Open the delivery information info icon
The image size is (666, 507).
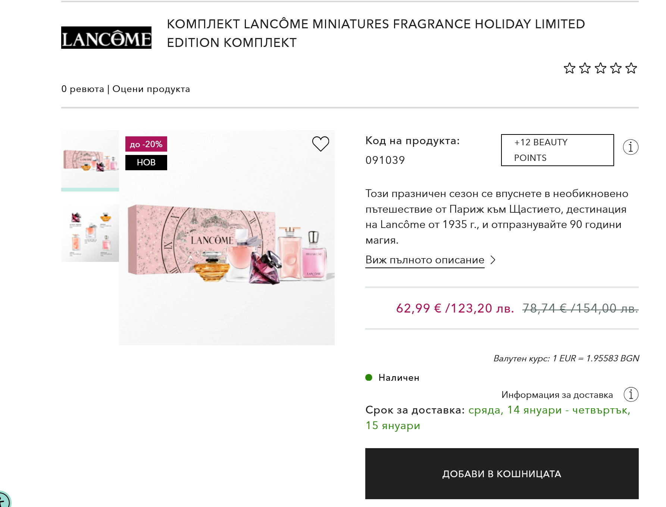coord(631,394)
